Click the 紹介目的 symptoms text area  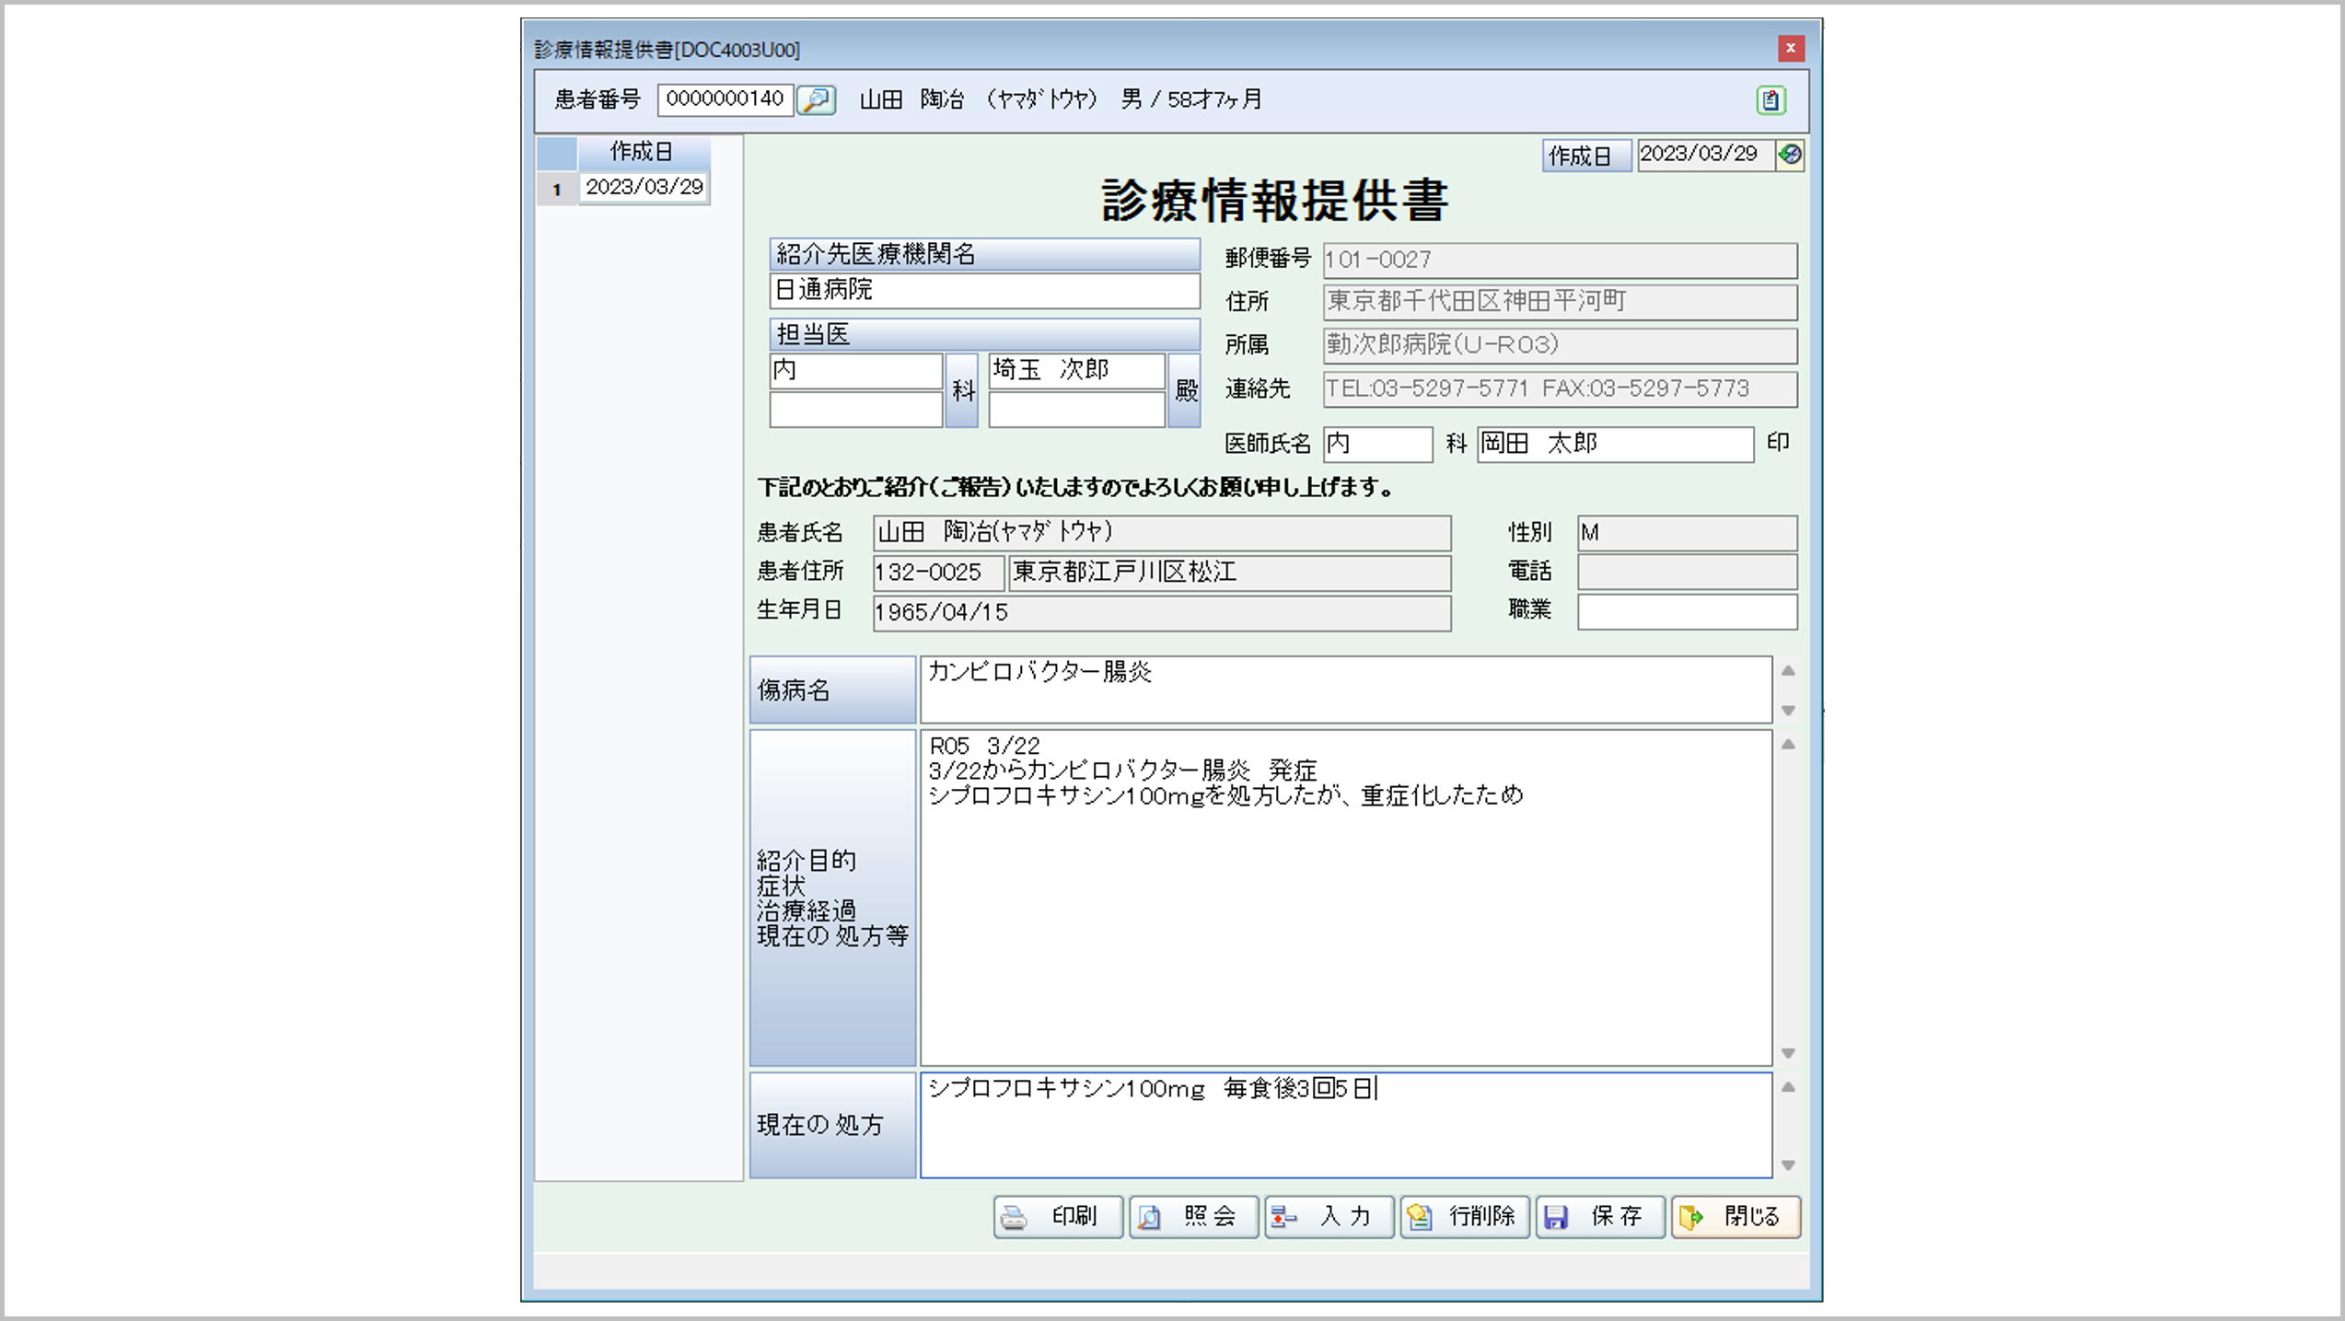pyautogui.click(x=1346, y=898)
